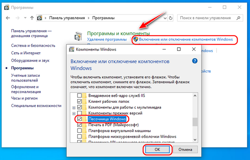
Task: Minimize the 'Компоненты Windows' dialog
Action: click(164, 49)
